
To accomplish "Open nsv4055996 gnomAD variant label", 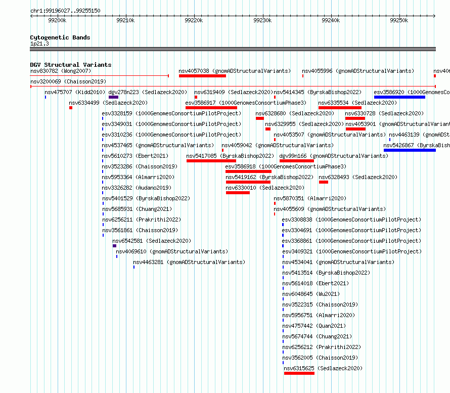I will (x=358, y=71).
